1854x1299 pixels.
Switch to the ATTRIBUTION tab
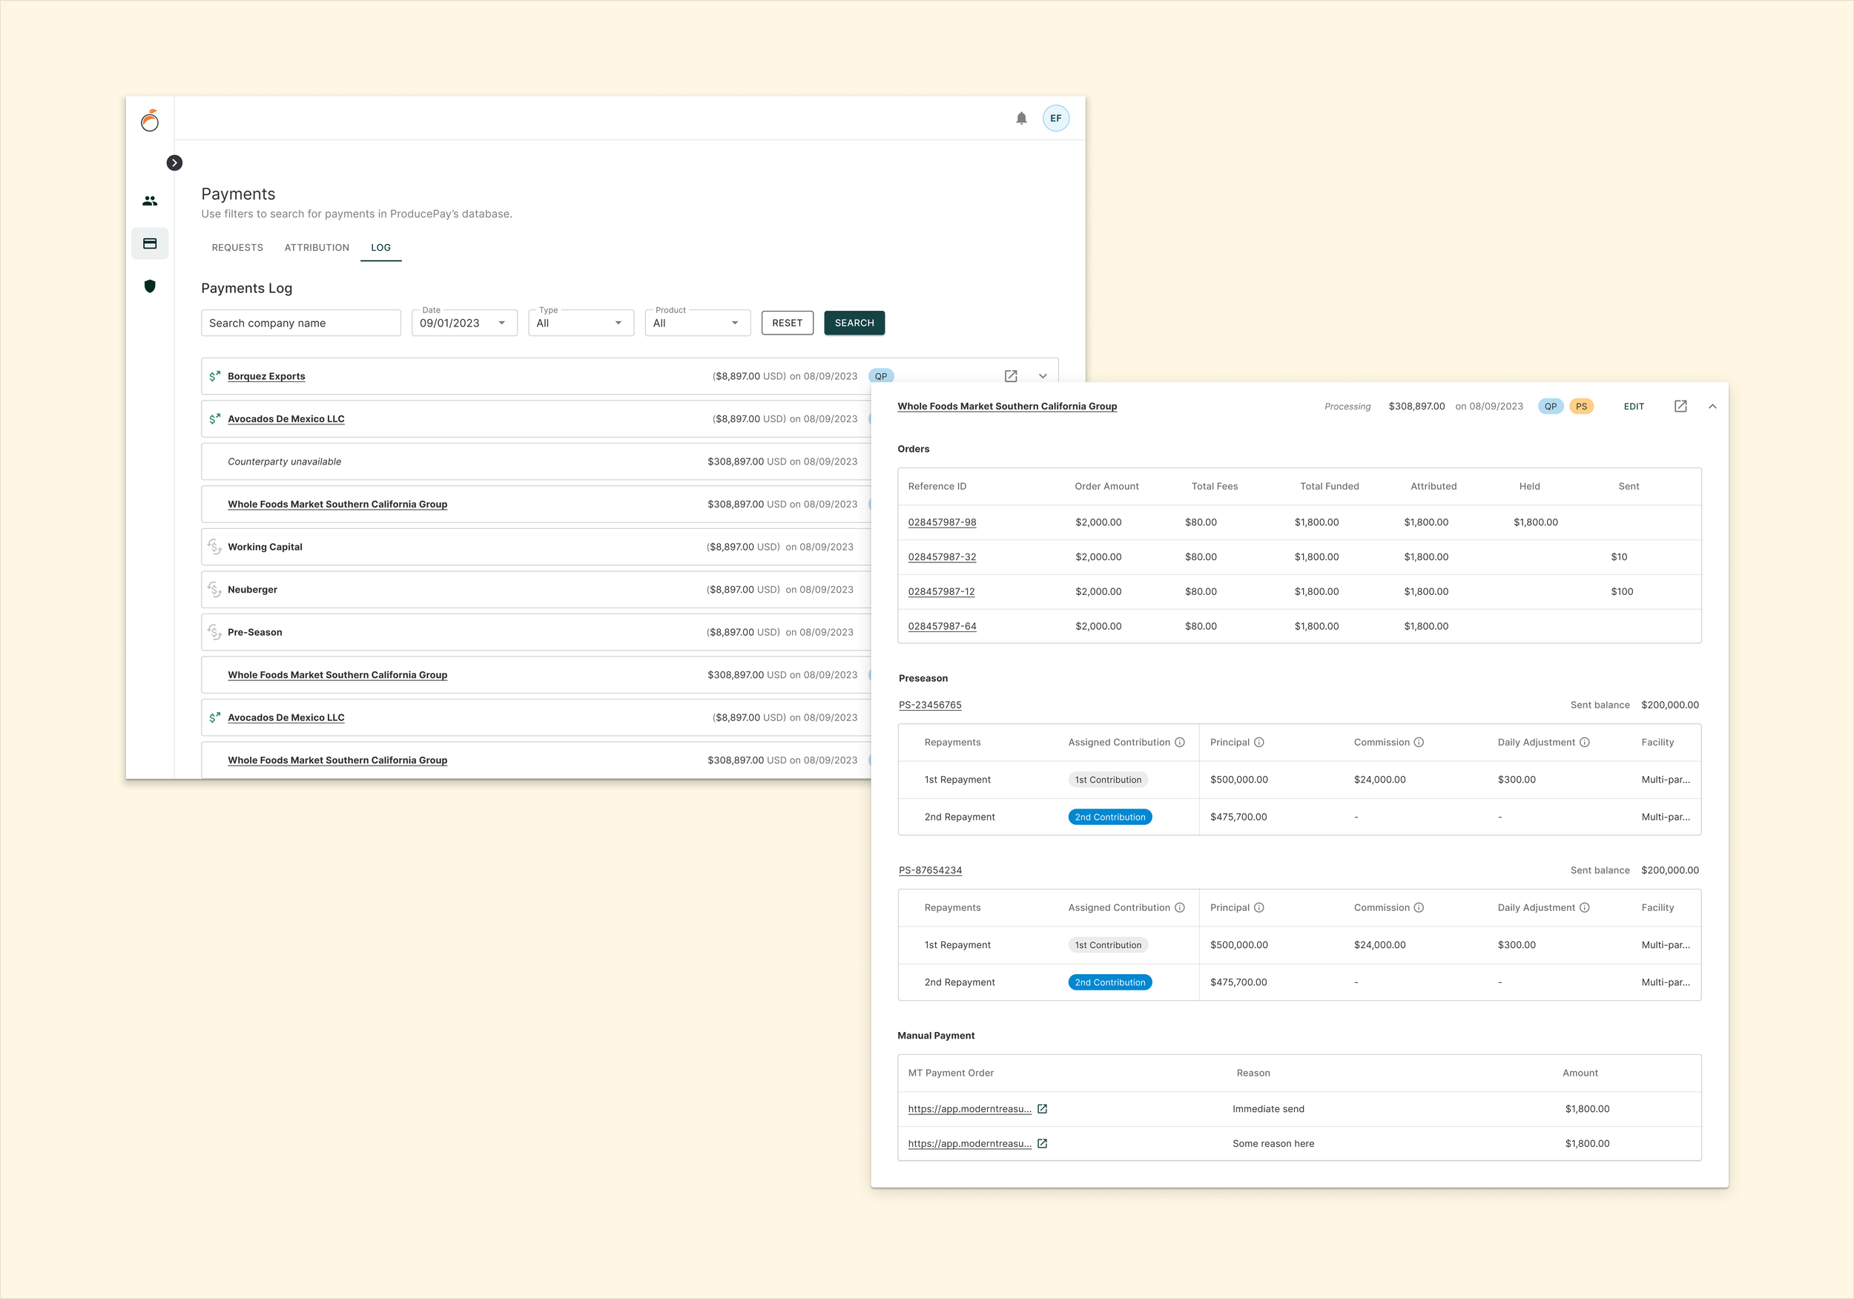[317, 248]
